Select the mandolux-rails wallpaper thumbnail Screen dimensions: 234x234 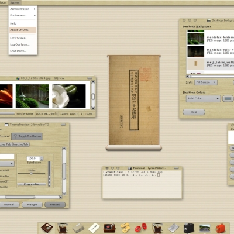195,51
